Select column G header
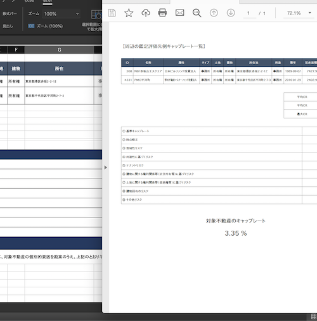Screen dimensions: 317x321 click(x=59, y=50)
